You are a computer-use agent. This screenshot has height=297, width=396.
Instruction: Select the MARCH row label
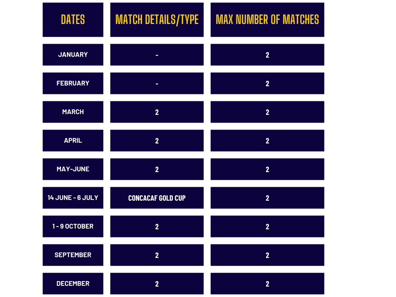[73, 112]
